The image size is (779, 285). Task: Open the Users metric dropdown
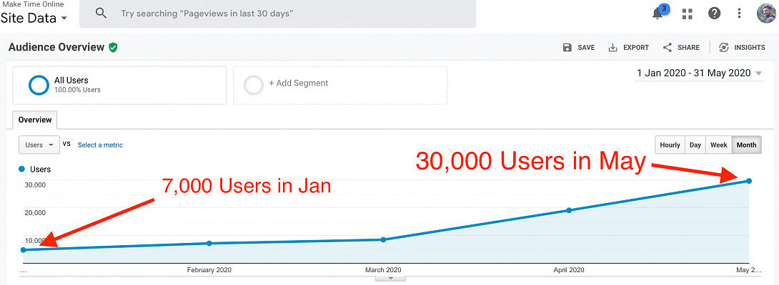point(39,145)
